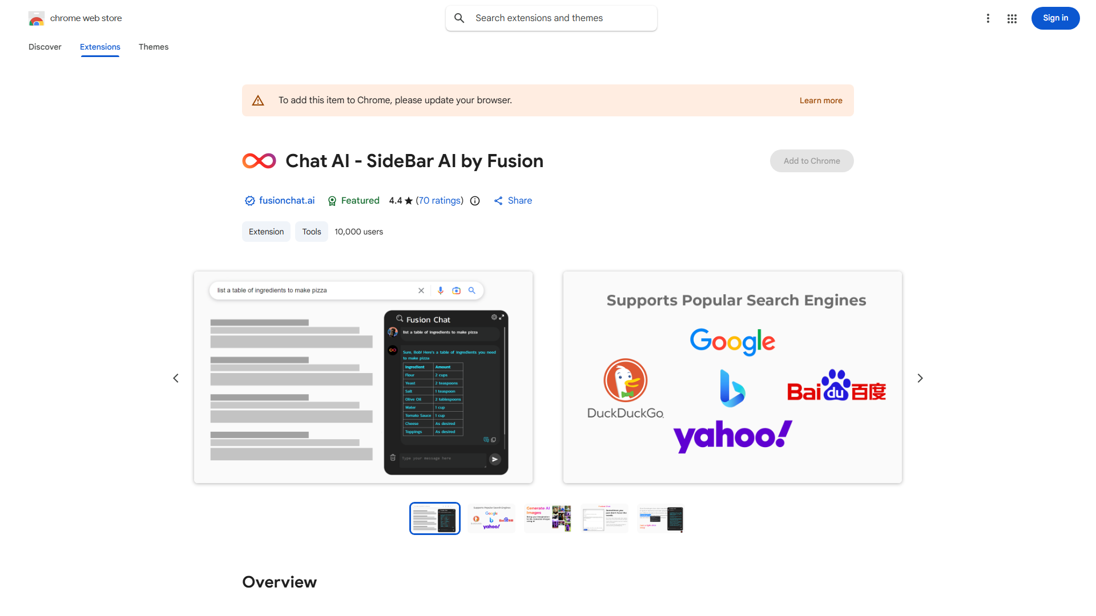Select the Tools category chip
This screenshot has width=1096, height=616.
click(311, 232)
